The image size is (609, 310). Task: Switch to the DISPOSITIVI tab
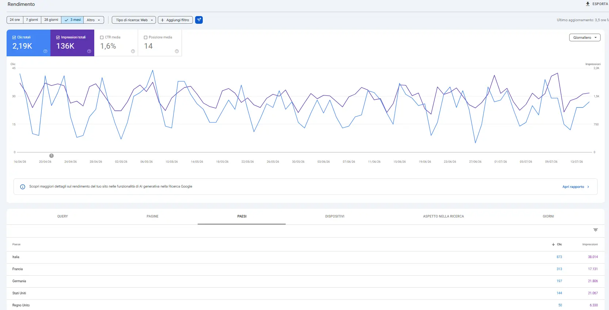[x=335, y=216]
